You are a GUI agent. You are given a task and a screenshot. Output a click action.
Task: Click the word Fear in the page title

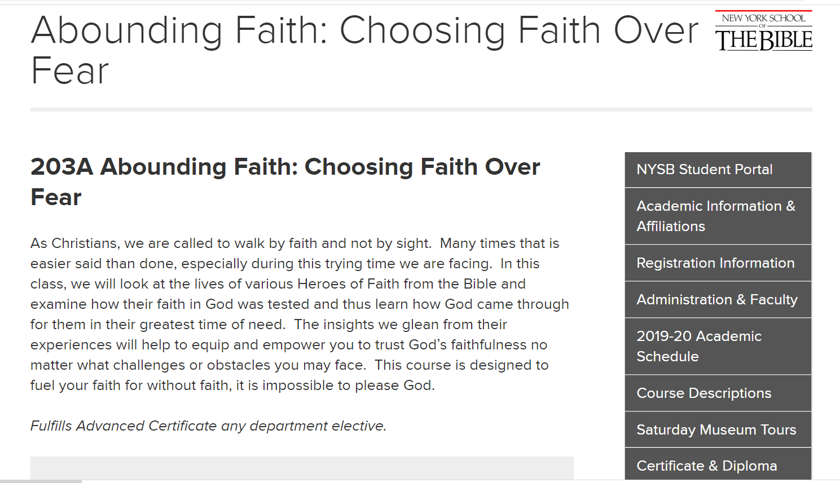(x=70, y=72)
